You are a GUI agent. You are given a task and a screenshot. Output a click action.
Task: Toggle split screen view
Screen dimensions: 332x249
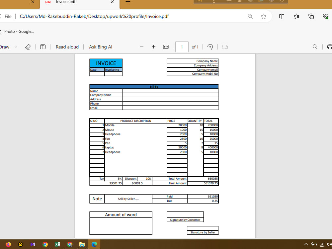pos(282,16)
